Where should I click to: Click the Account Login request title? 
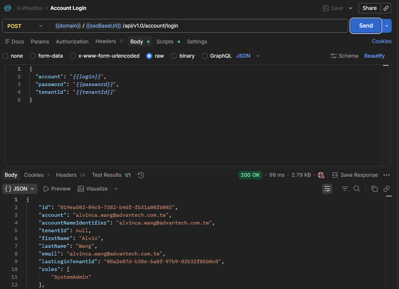pos(68,8)
